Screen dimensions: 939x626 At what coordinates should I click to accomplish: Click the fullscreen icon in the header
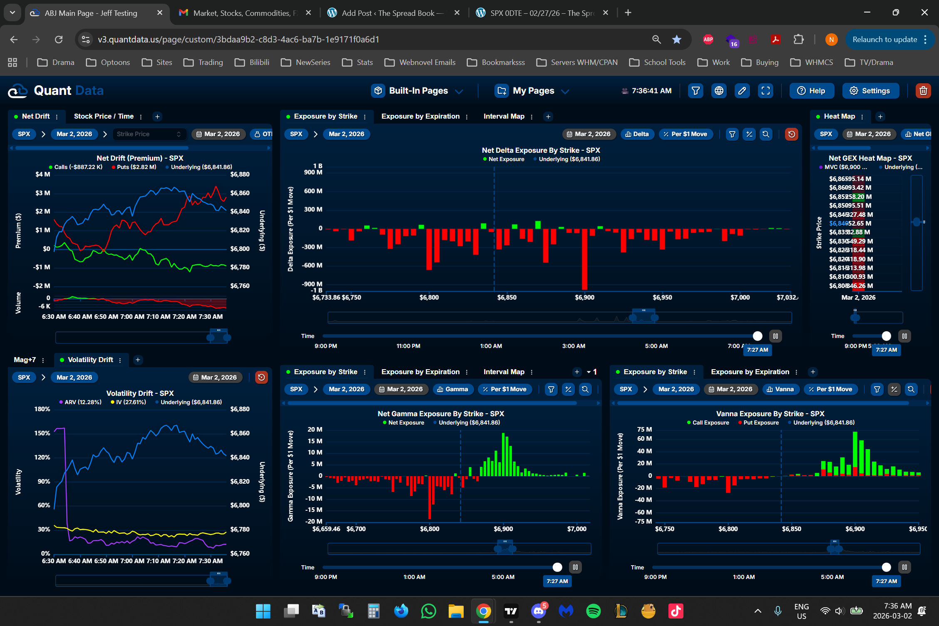point(765,91)
